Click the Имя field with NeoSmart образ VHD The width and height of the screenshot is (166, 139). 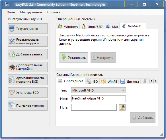tap(99, 99)
